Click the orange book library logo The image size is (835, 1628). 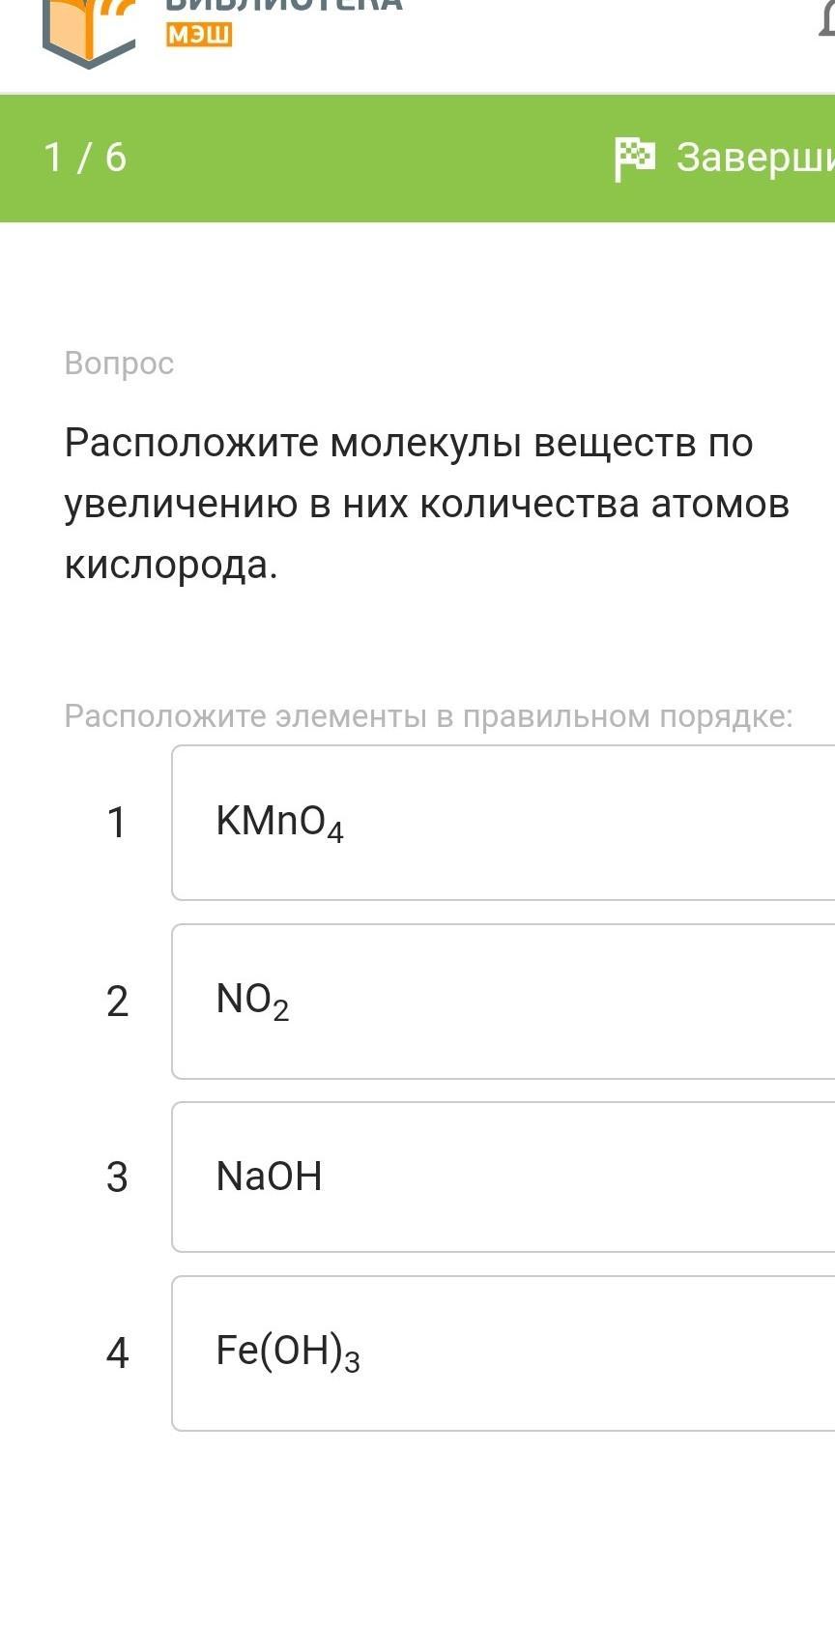coord(89,31)
